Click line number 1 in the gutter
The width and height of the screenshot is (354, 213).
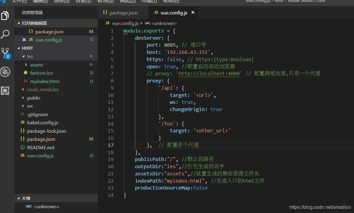[x=112, y=31]
